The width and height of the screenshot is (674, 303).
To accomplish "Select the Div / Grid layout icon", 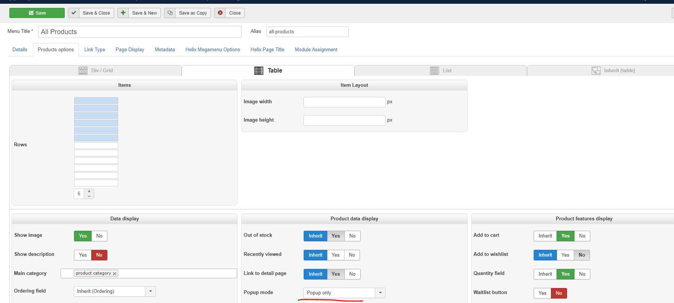I will point(83,71).
